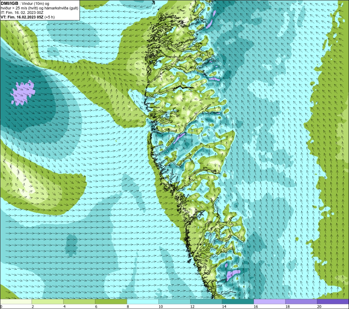
Task: Select the 0–2 m/s pale yellow swatch
Action: 16,301
